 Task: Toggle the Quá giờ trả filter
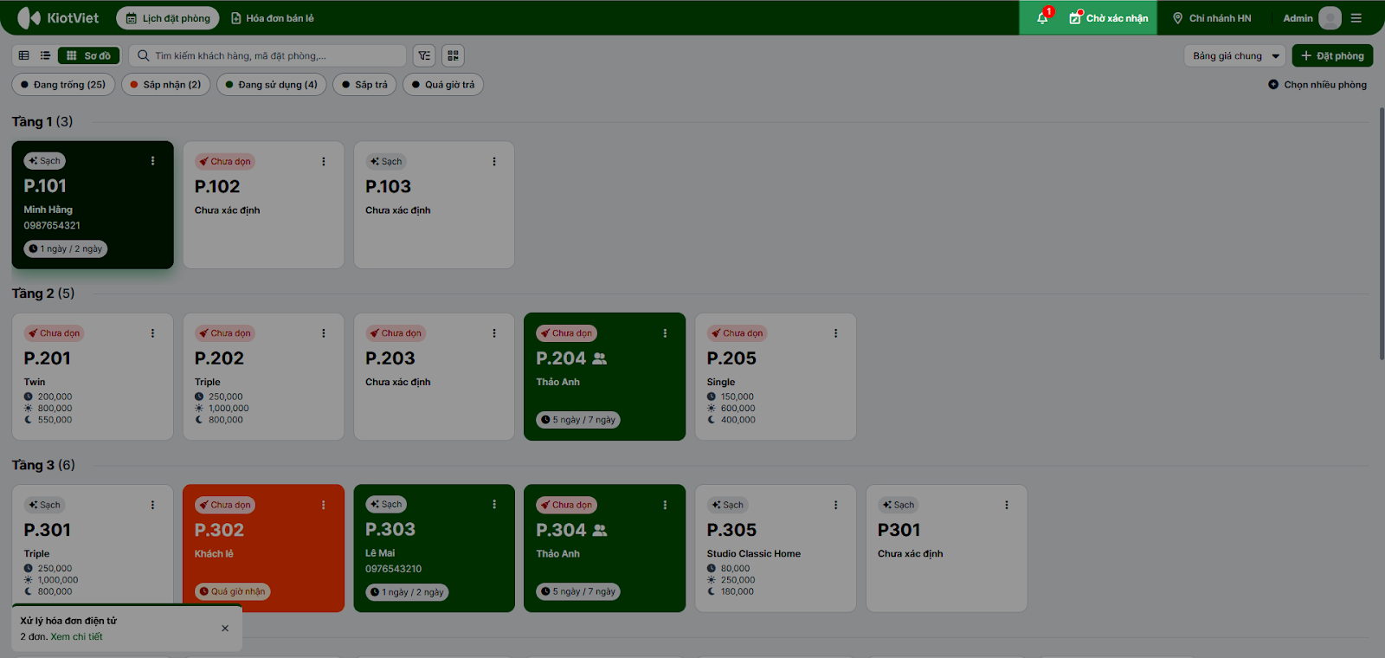point(443,85)
